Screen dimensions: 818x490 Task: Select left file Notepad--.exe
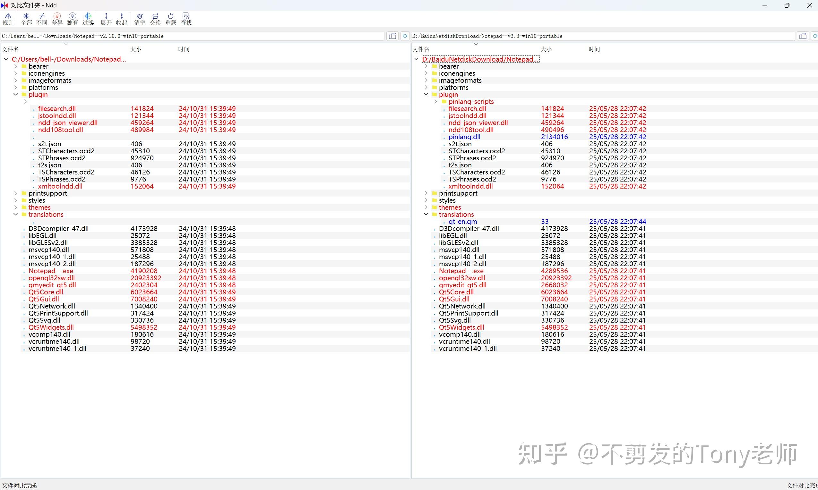pos(51,271)
